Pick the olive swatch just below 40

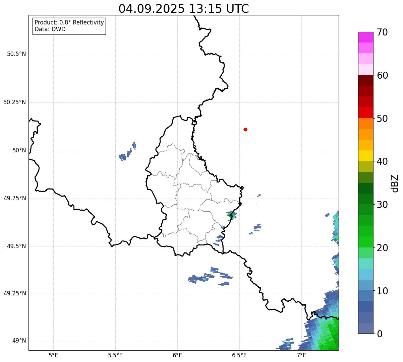point(365,166)
